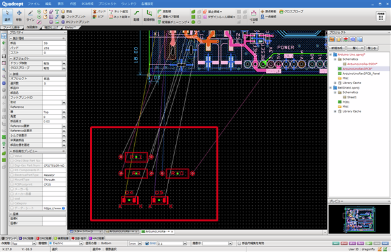This screenshot has height=252, width=391.
Task: Click the 新規作成 button in project panel
Action: [337, 48]
